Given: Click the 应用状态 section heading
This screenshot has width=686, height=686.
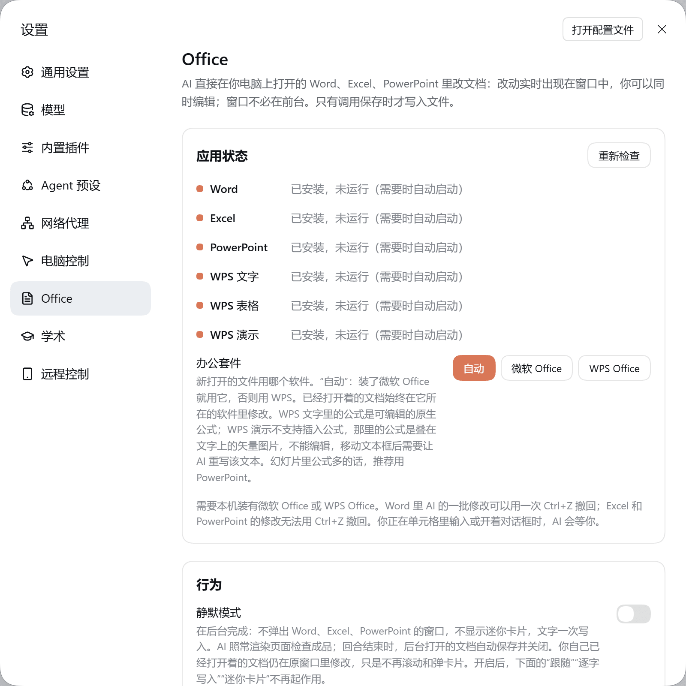Looking at the screenshot, I should (222, 156).
